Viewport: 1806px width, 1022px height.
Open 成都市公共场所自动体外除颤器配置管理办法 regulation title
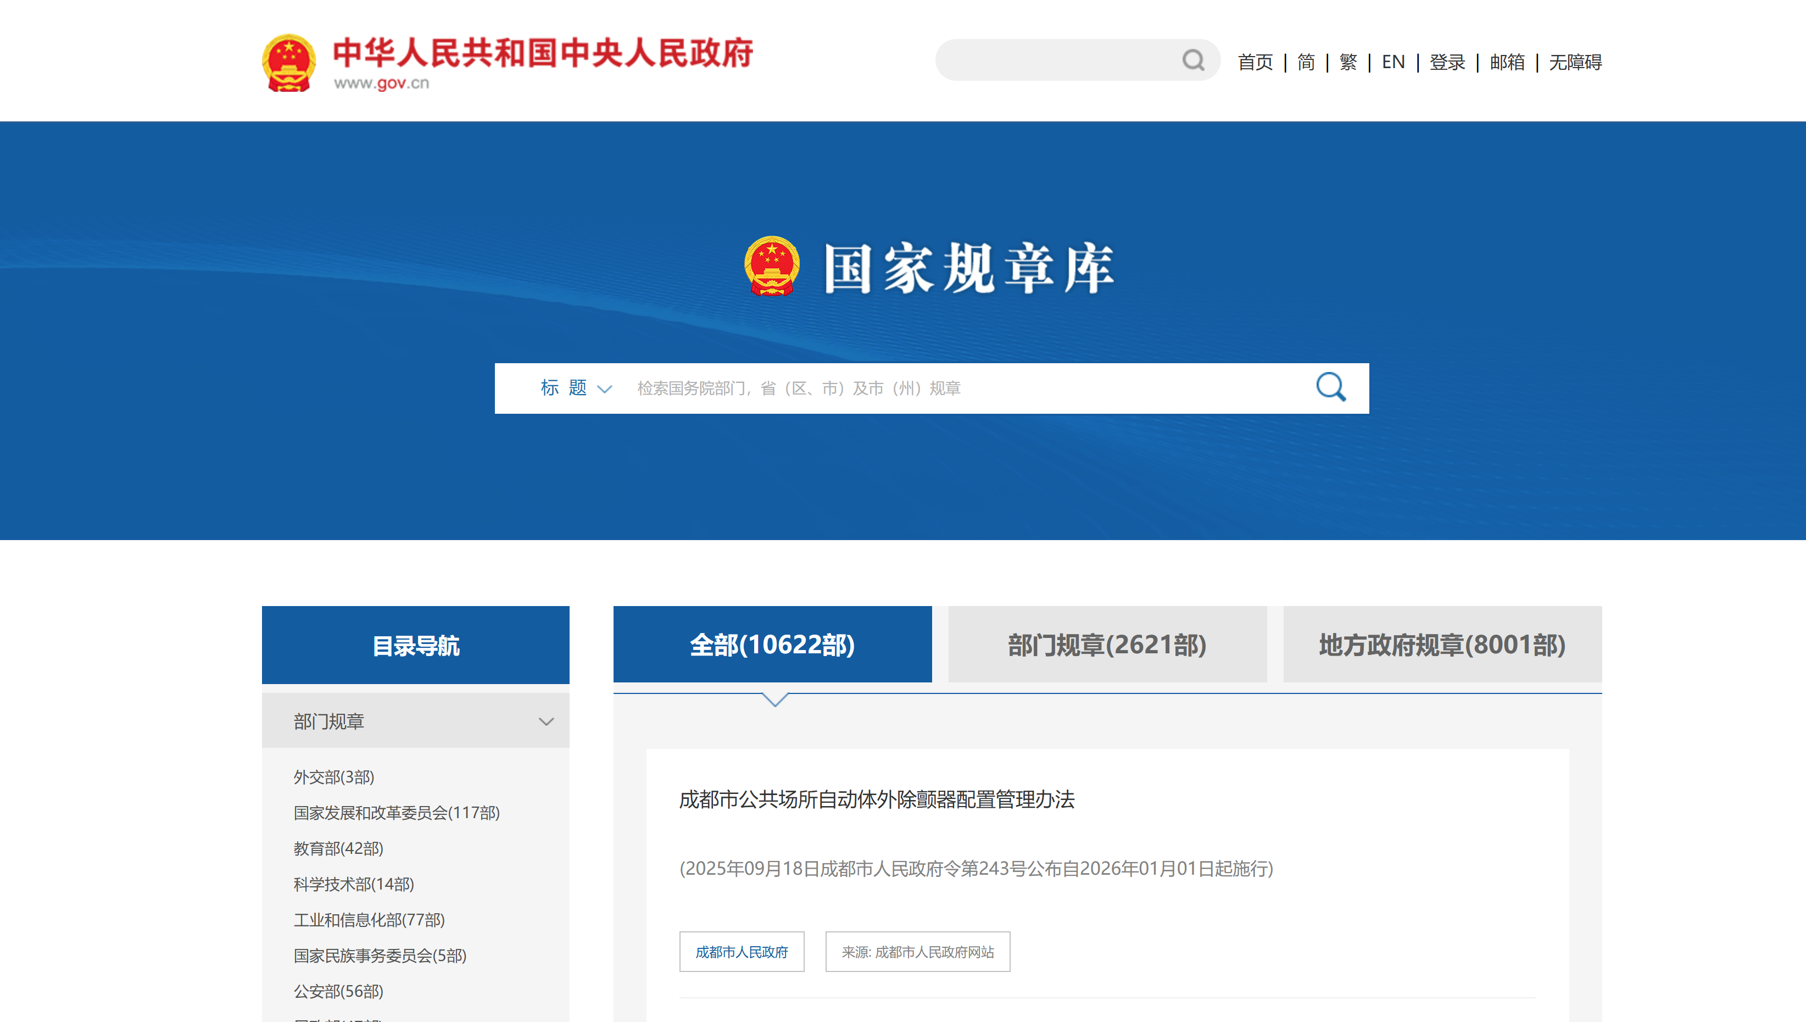click(x=876, y=799)
